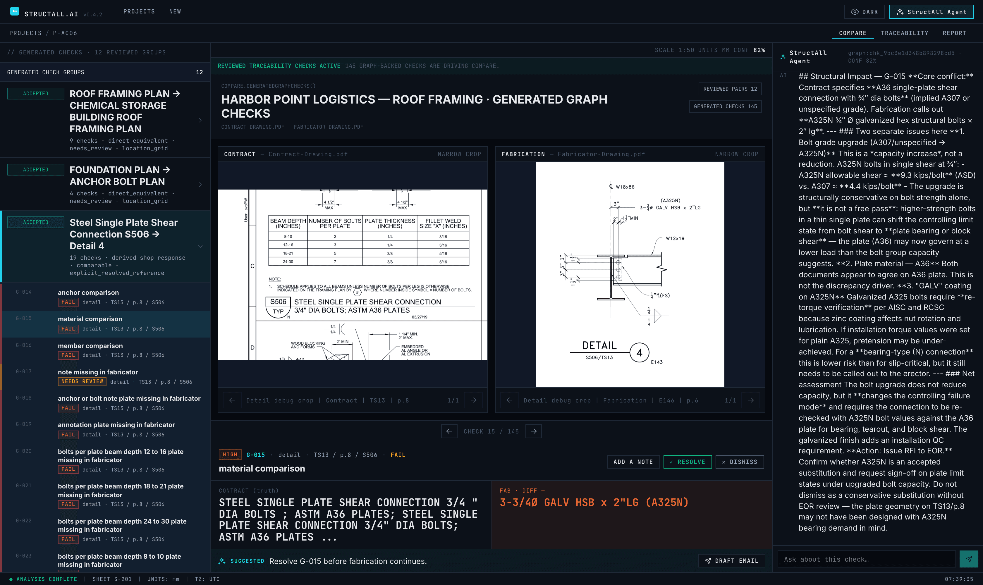Select G-019 annotation plate missing check
The width and height of the screenshot is (983, 585).
click(x=106, y=429)
